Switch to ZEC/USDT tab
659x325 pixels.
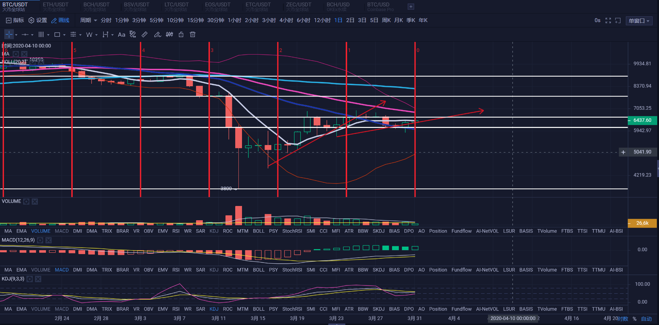298,7
